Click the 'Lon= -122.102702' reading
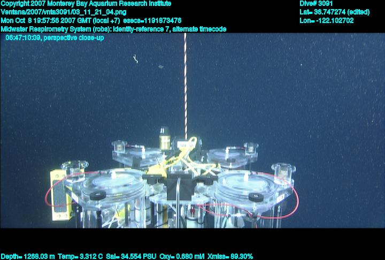 [x=327, y=20]
